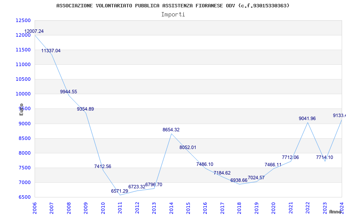Image resolution: width=346 pixels, height=216 pixels.
Task: Click the 2016 year axis label
Action: (x=205, y=208)
